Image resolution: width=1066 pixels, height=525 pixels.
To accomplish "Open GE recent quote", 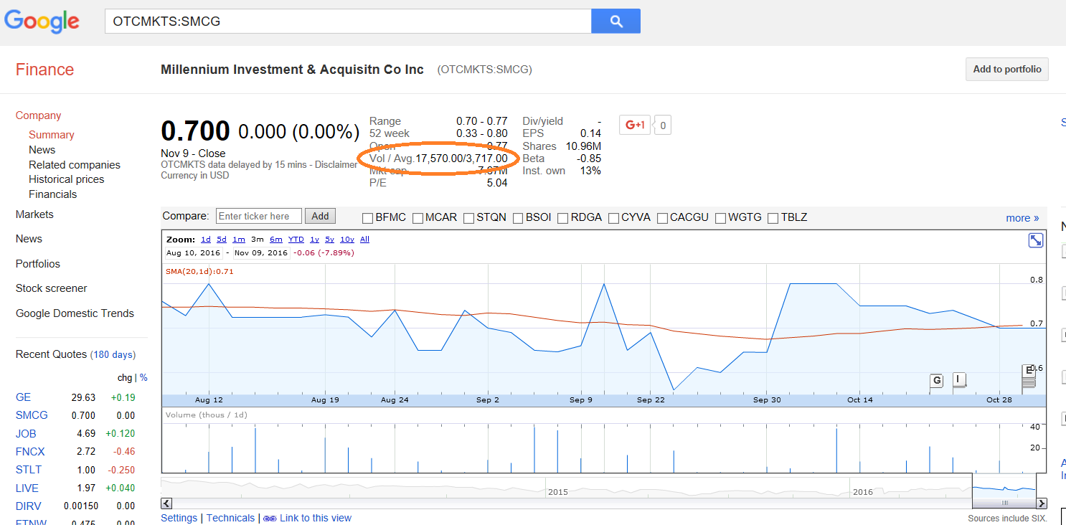I will coord(24,397).
